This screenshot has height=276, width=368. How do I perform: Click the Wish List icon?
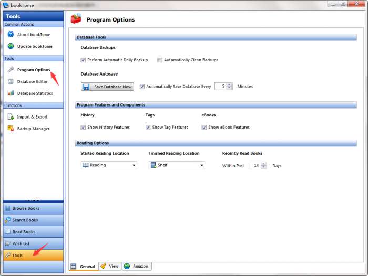(x=8, y=243)
